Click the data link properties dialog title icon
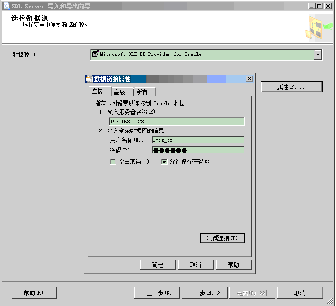Image resolution: width=336 pixels, height=306 pixels. [x=89, y=79]
